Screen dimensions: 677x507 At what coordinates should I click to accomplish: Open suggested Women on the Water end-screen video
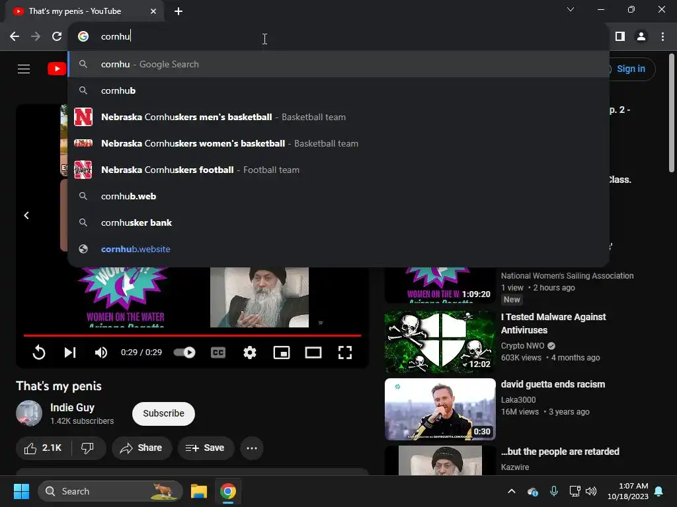[x=125, y=297]
